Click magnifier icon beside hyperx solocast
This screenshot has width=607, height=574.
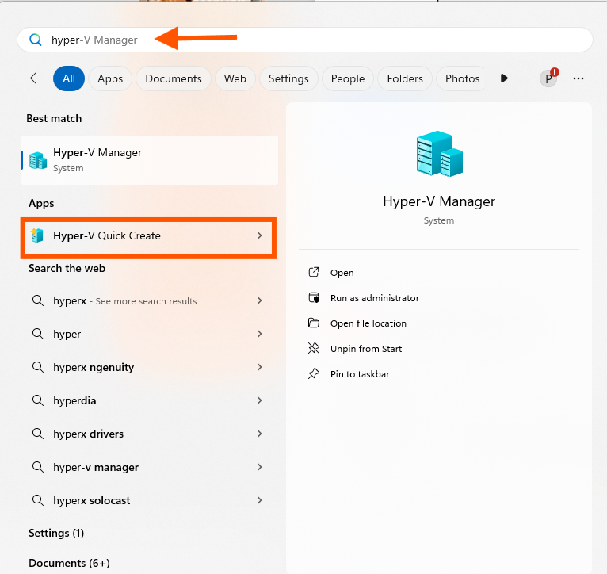click(x=37, y=500)
